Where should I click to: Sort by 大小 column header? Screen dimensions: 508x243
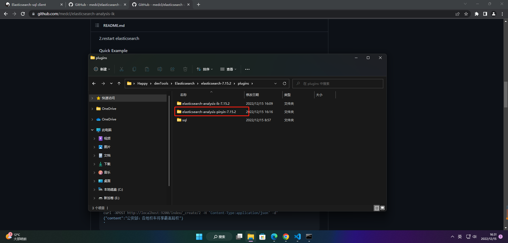(319, 95)
